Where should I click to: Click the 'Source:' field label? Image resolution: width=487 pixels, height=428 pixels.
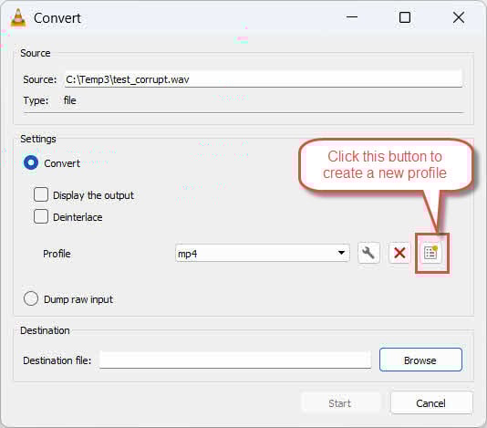click(40, 79)
